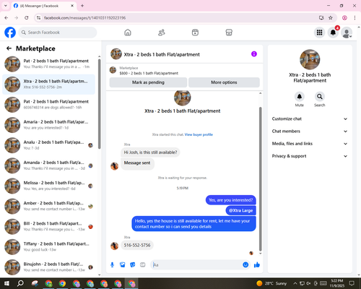This screenshot has height=289, width=361.
Task: Open Amanda conversation
Action: point(48,165)
